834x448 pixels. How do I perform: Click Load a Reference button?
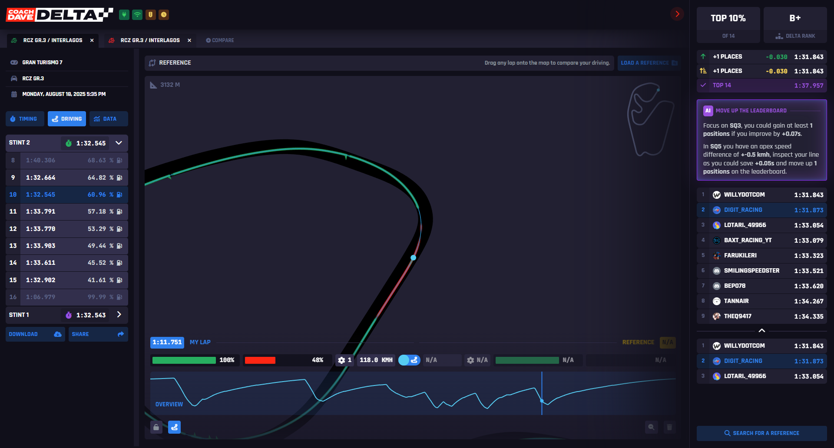pos(649,63)
